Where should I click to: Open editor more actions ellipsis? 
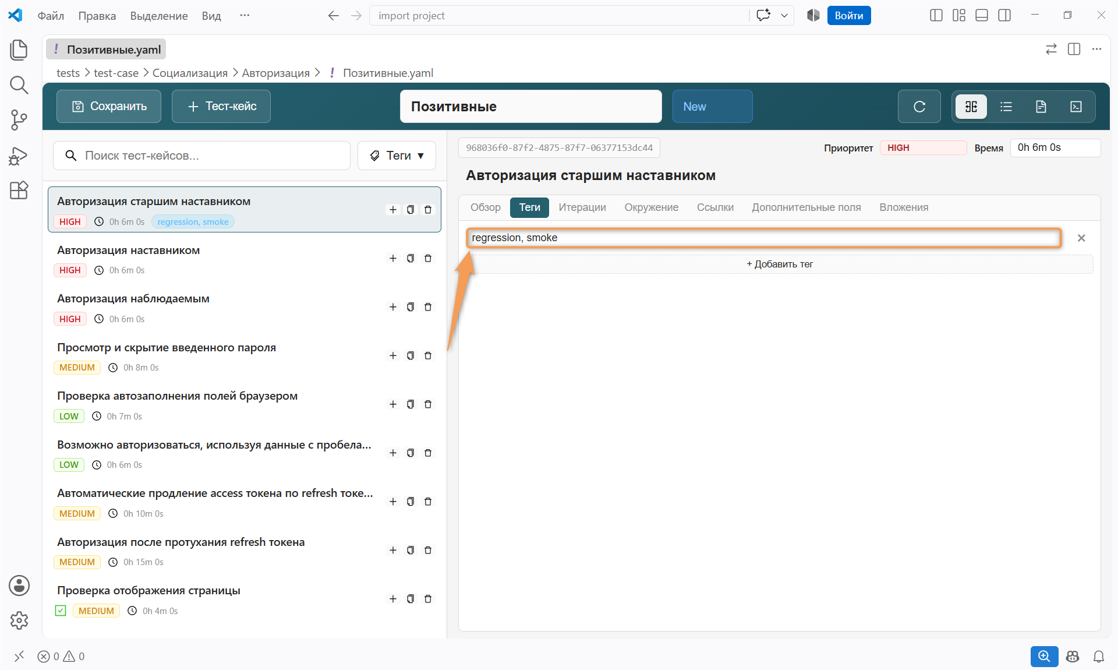1097,50
